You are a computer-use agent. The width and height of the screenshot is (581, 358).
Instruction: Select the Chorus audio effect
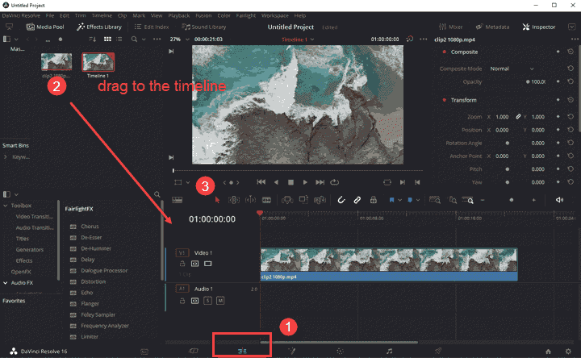[90, 227]
